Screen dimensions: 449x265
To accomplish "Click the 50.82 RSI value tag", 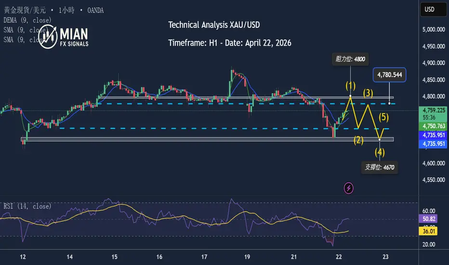I will (x=429, y=219).
